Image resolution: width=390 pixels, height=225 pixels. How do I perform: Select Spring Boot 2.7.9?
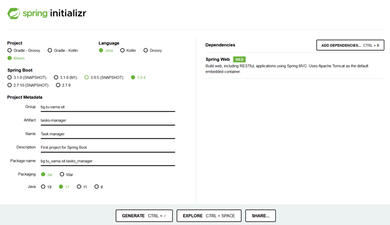(x=63, y=85)
